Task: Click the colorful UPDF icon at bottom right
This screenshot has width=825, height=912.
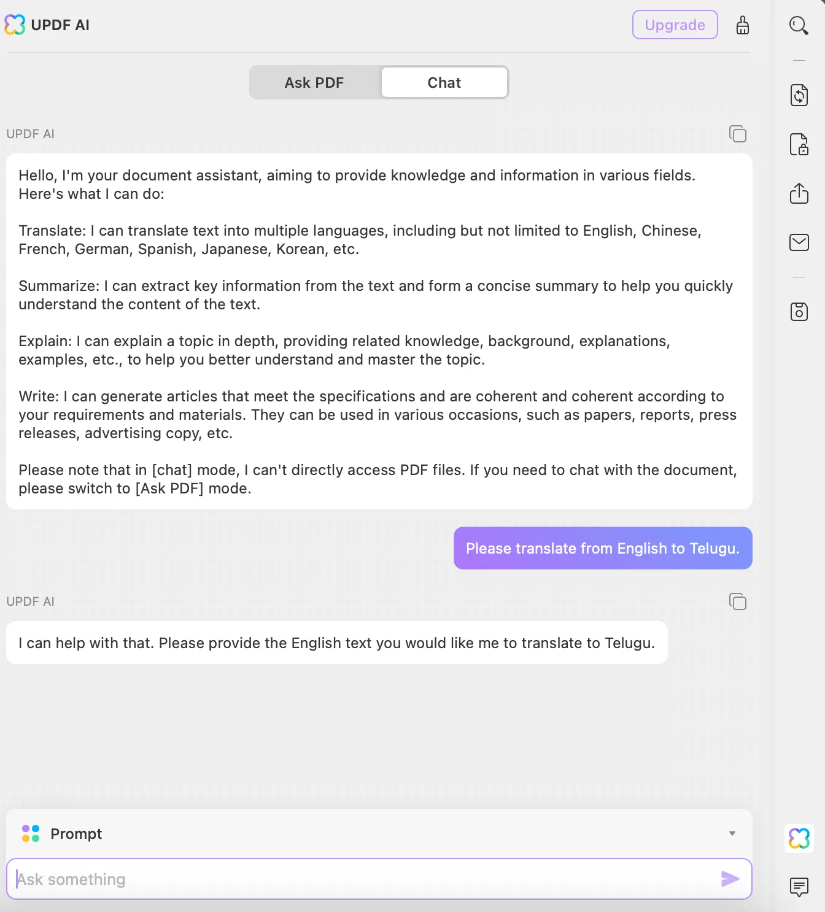Action: point(799,839)
